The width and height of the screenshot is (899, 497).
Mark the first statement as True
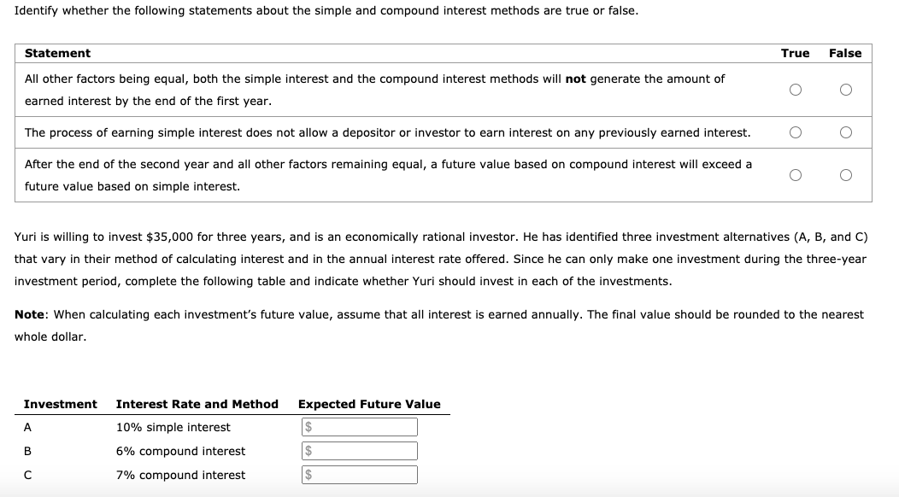point(795,89)
